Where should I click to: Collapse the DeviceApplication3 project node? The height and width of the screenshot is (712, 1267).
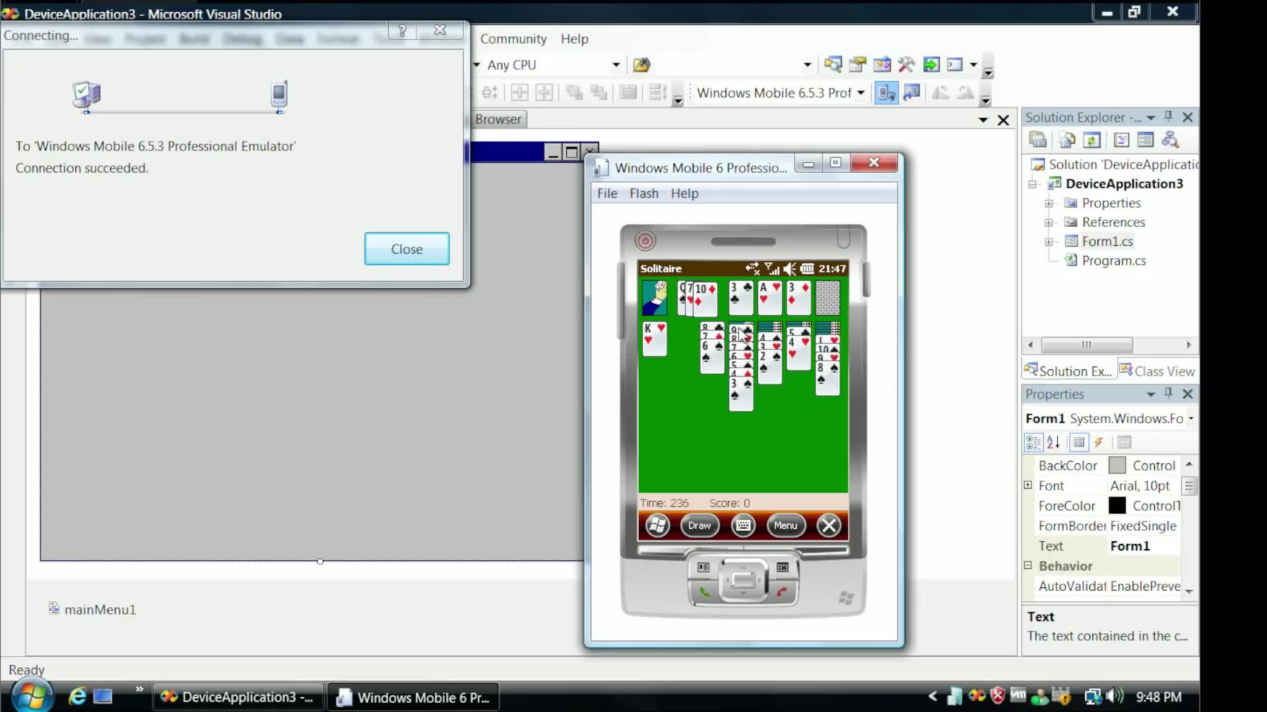pyautogui.click(x=1032, y=185)
